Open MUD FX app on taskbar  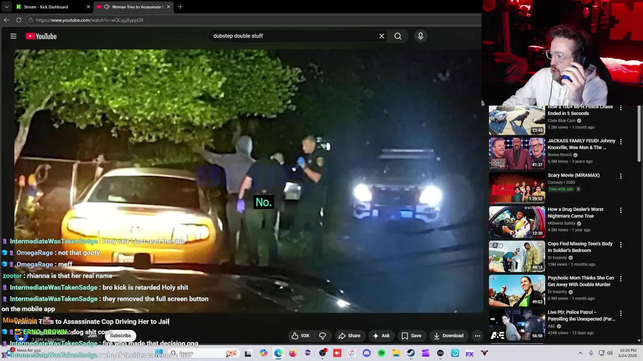470,353
